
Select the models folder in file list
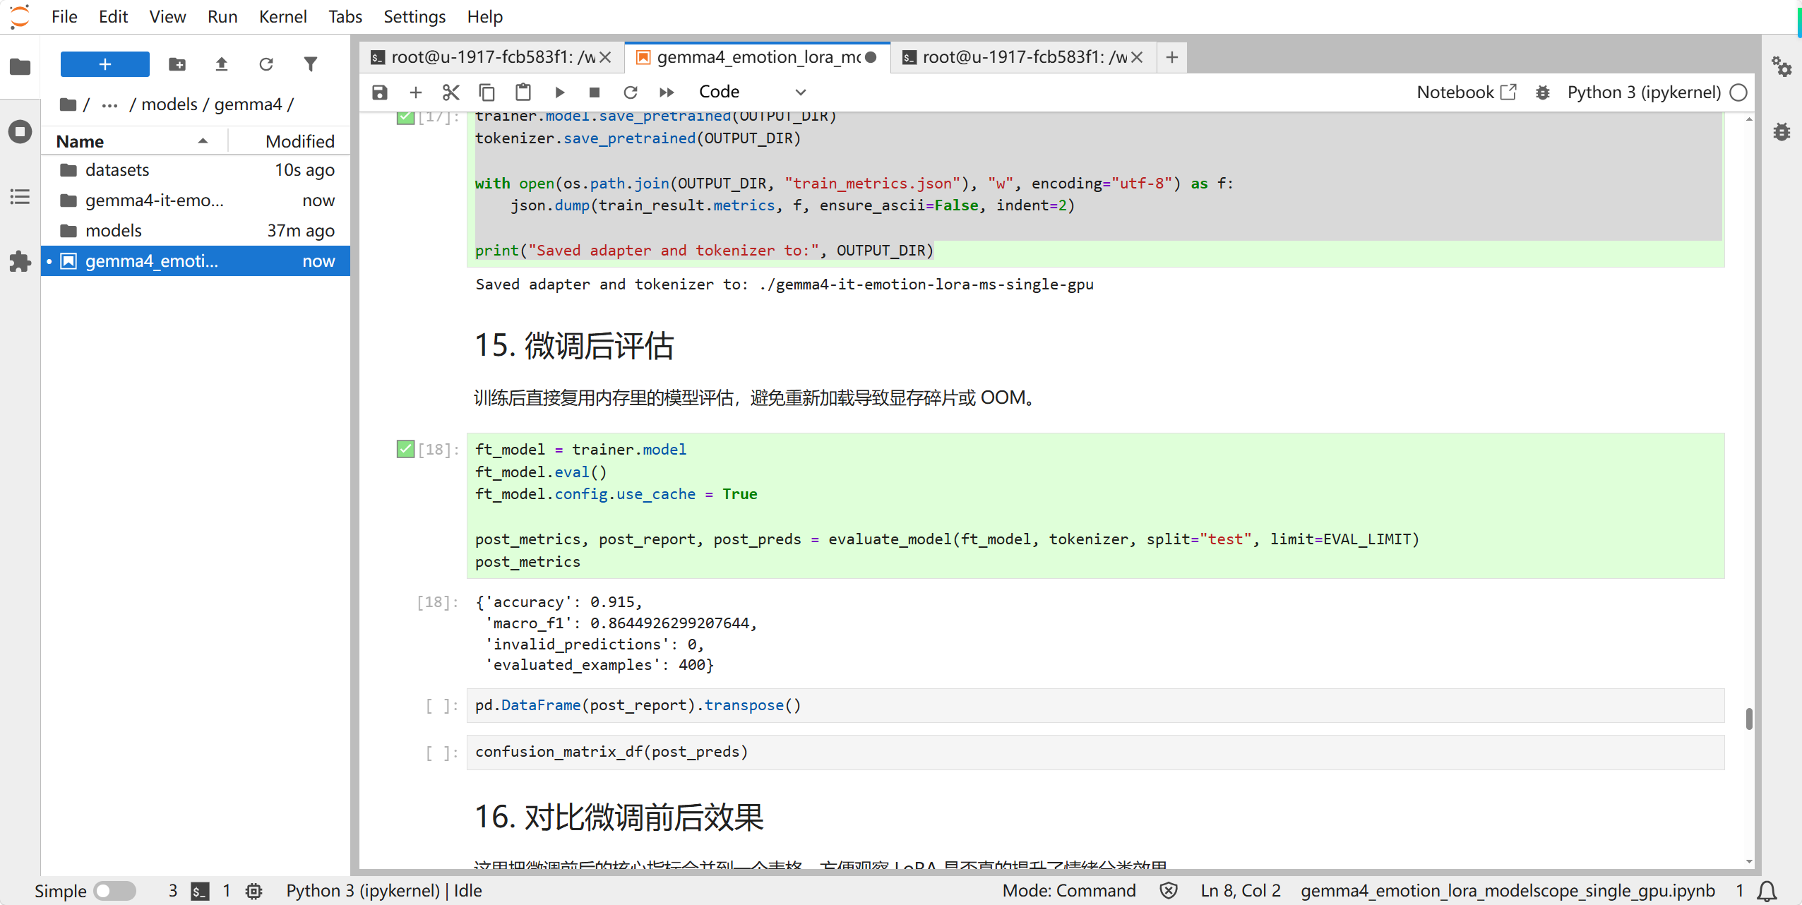click(196, 231)
